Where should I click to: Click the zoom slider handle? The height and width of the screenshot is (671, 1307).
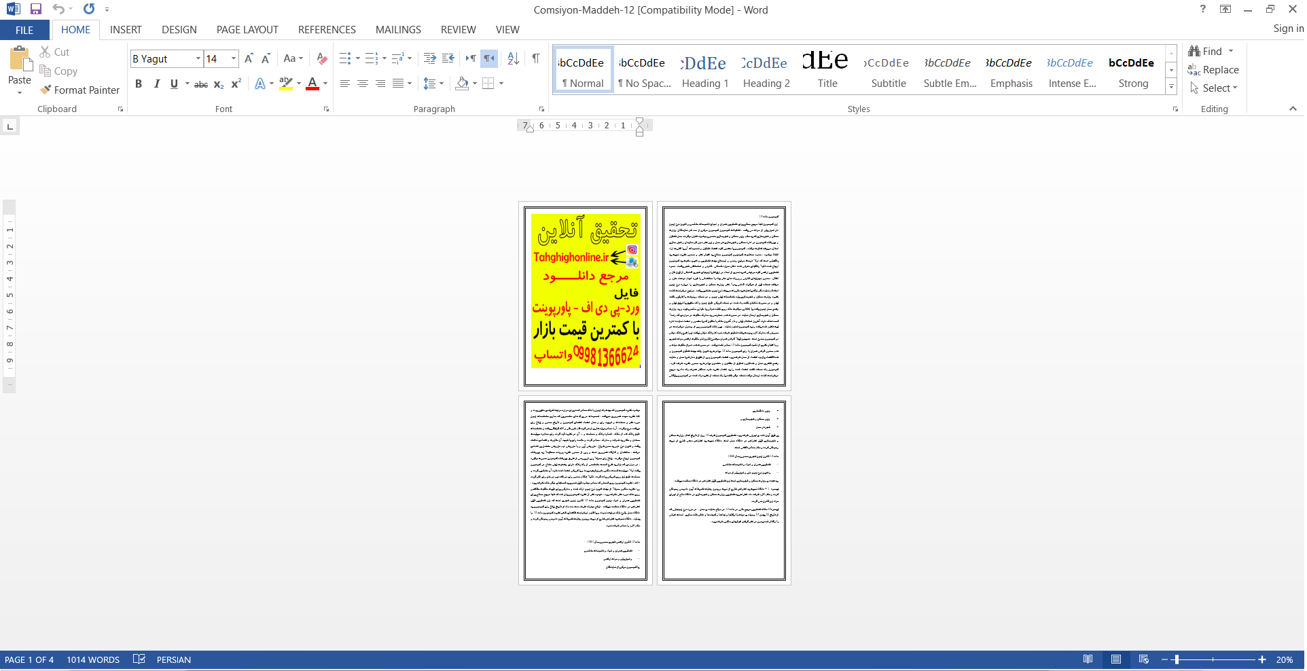[1177, 659]
